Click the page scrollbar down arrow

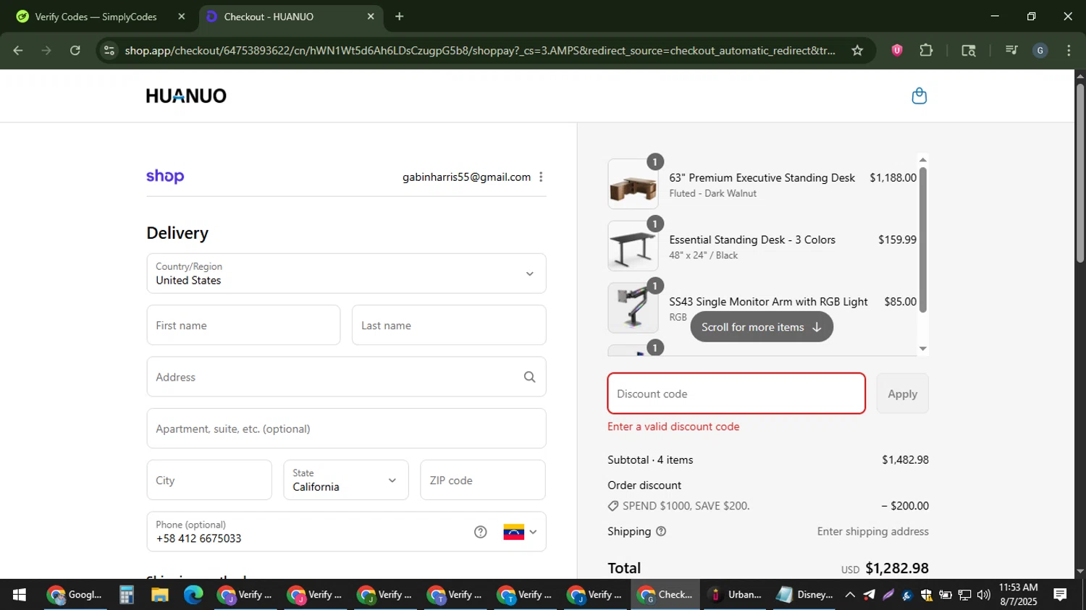1080,572
